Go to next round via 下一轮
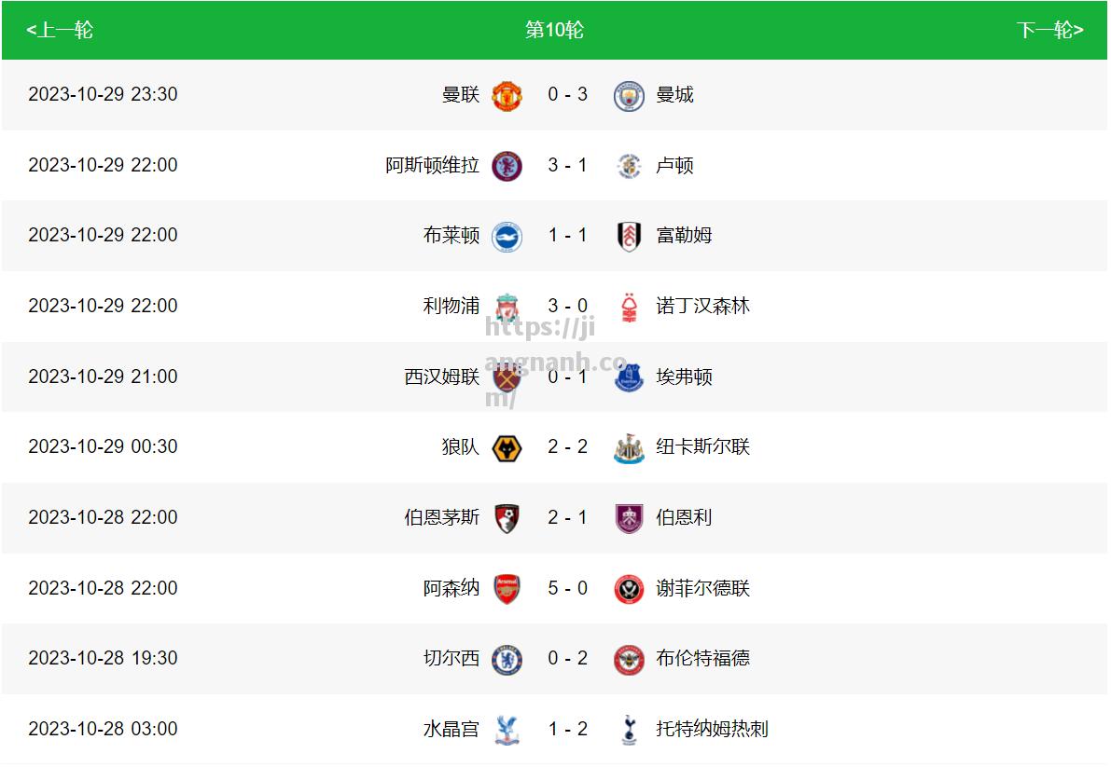Image resolution: width=1111 pixels, height=767 pixels. pyautogui.click(x=1049, y=30)
